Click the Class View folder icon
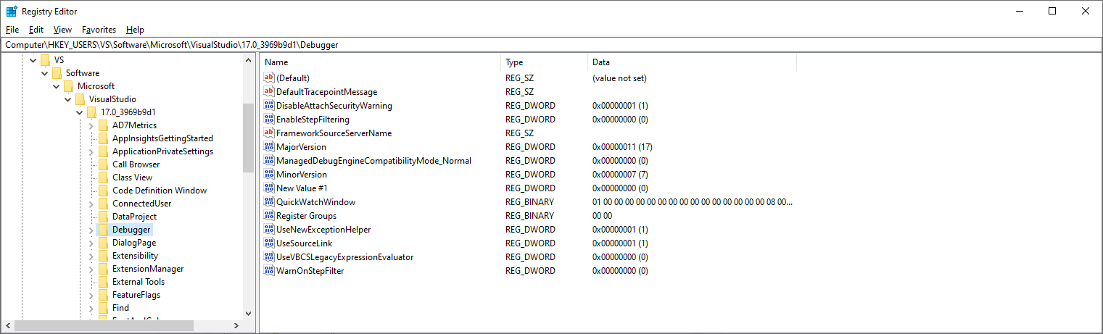The width and height of the screenshot is (1103, 334). [x=103, y=178]
